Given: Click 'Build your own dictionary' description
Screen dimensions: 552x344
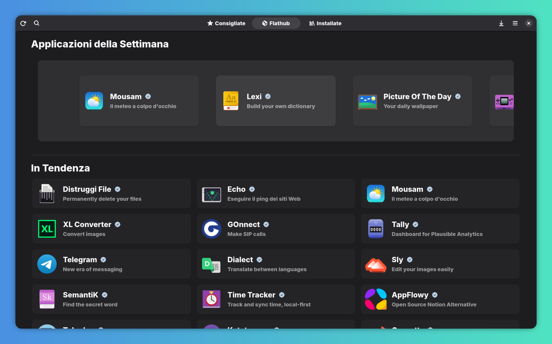Looking at the screenshot, I should (281, 106).
